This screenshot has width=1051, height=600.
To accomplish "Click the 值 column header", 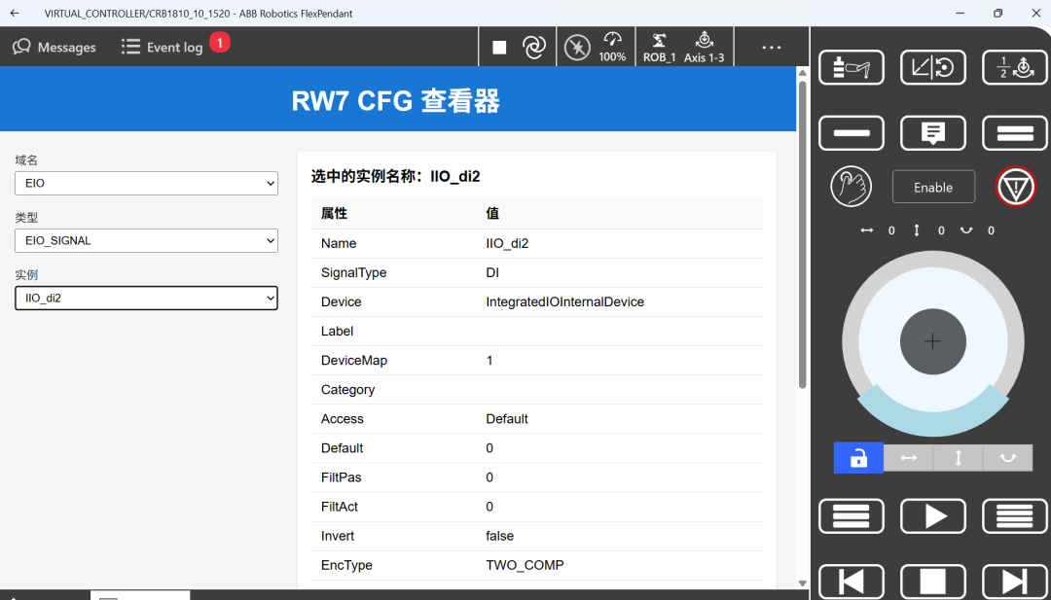I will click(x=492, y=214).
